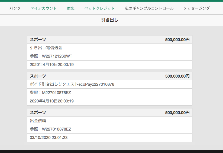Screen dimensions: 223x153
Task: Open ベットクレジット tab
Action: [99, 8]
